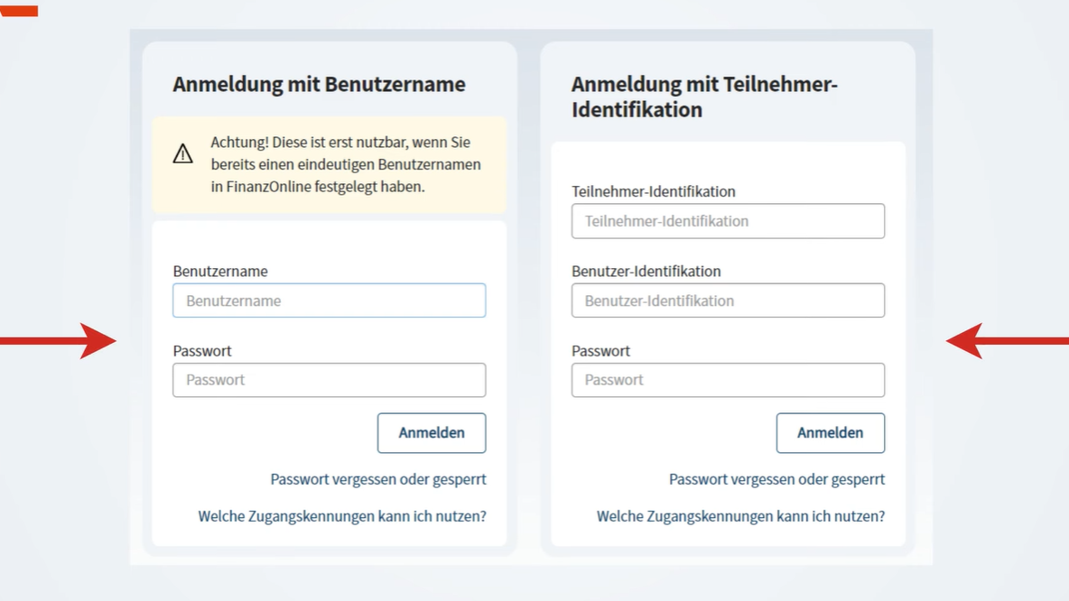
Task: Open Welche Zugangskennungen kann ich nutzen left panel
Action: click(x=341, y=515)
